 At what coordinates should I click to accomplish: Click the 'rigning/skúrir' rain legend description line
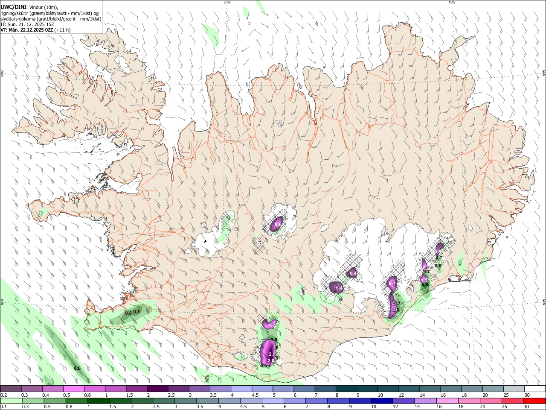[49, 13]
